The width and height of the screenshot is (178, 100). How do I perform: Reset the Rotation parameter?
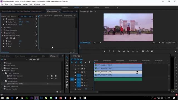pyautogui.click(x=36, y=19)
